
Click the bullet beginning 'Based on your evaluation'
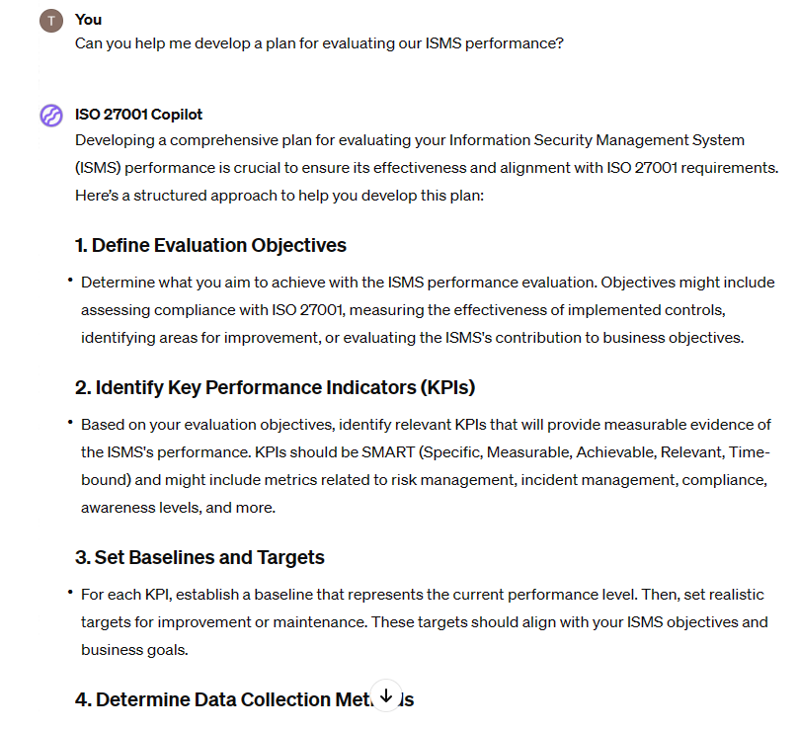tap(426, 466)
